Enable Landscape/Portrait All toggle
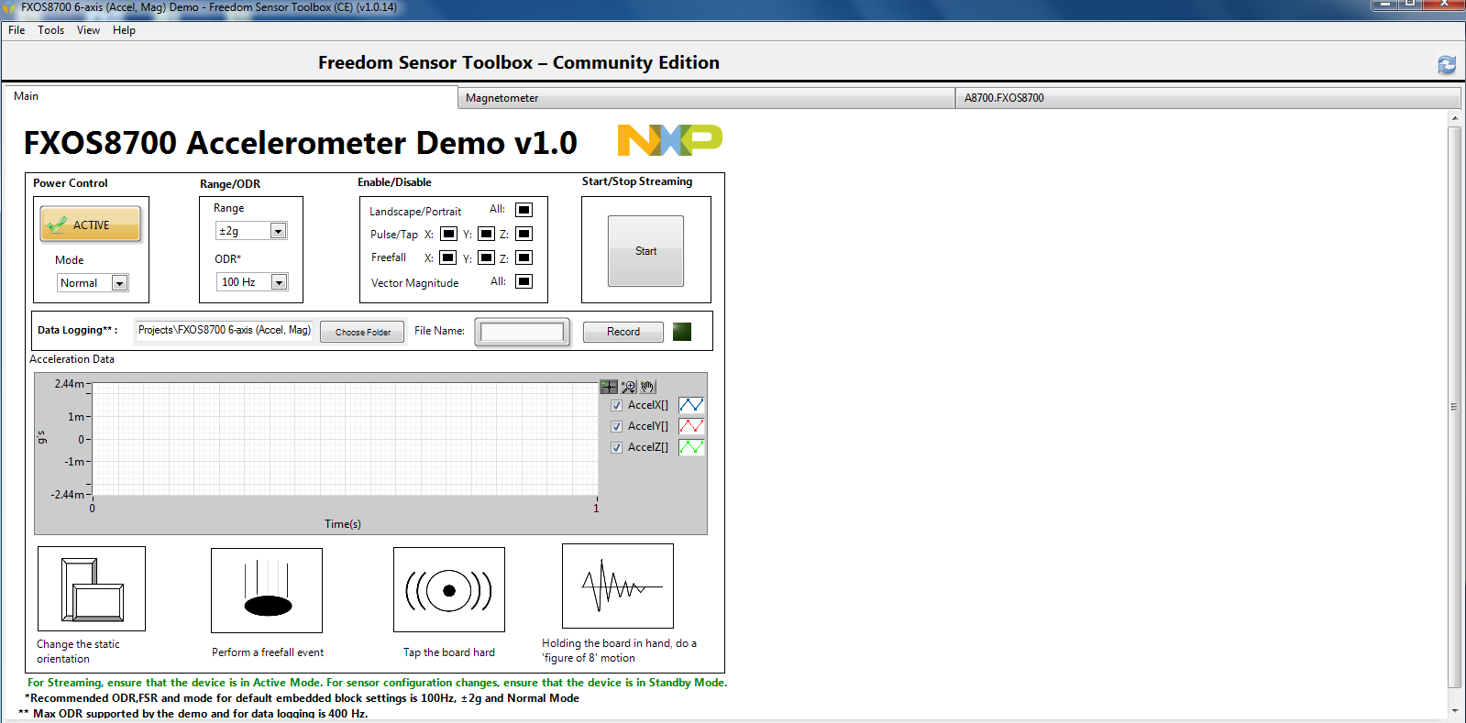 [x=524, y=210]
